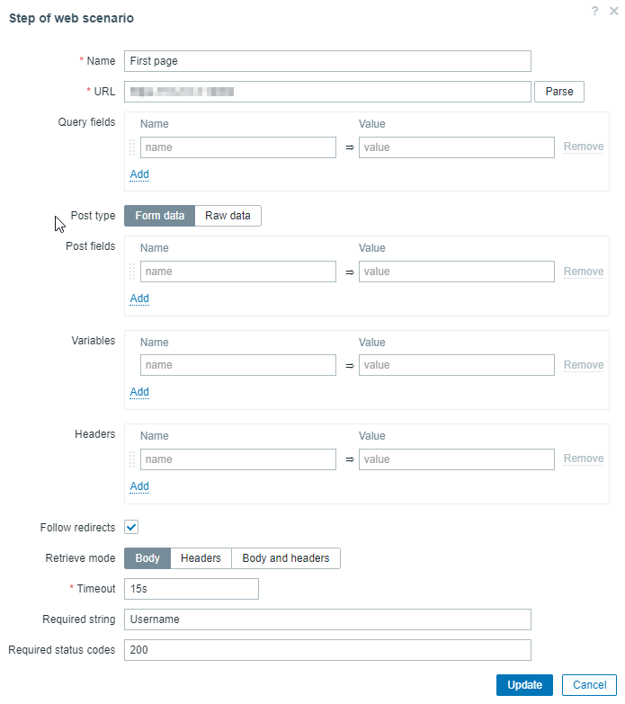625x704 pixels.
Task: Toggle the Follow redirects checkbox
Action: click(131, 528)
